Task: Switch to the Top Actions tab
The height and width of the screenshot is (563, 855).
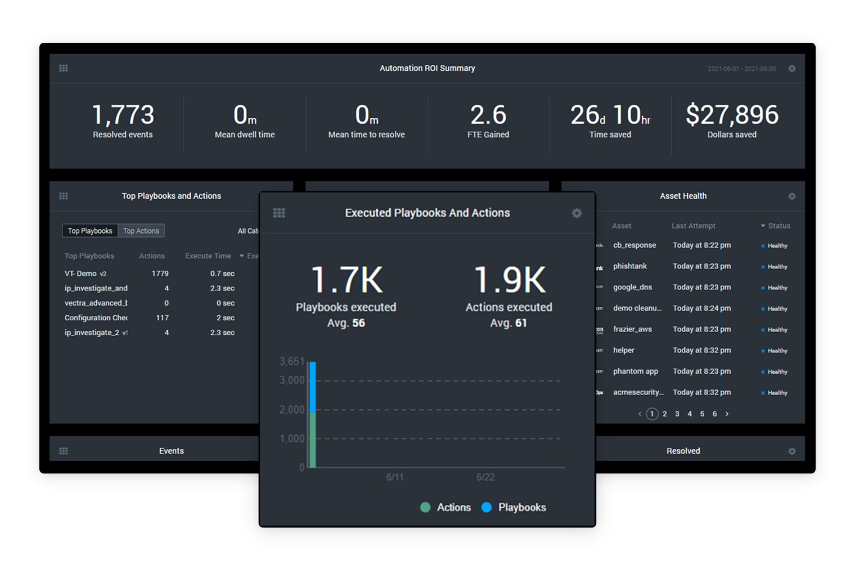Action: click(141, 231)
